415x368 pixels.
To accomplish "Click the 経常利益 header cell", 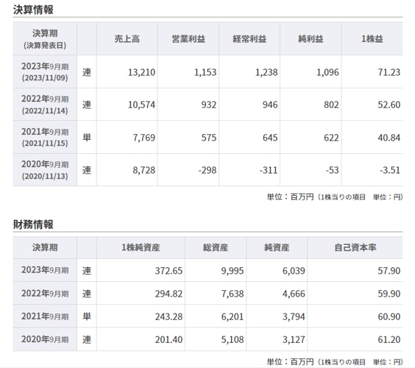I will click(x=249, y=39).
